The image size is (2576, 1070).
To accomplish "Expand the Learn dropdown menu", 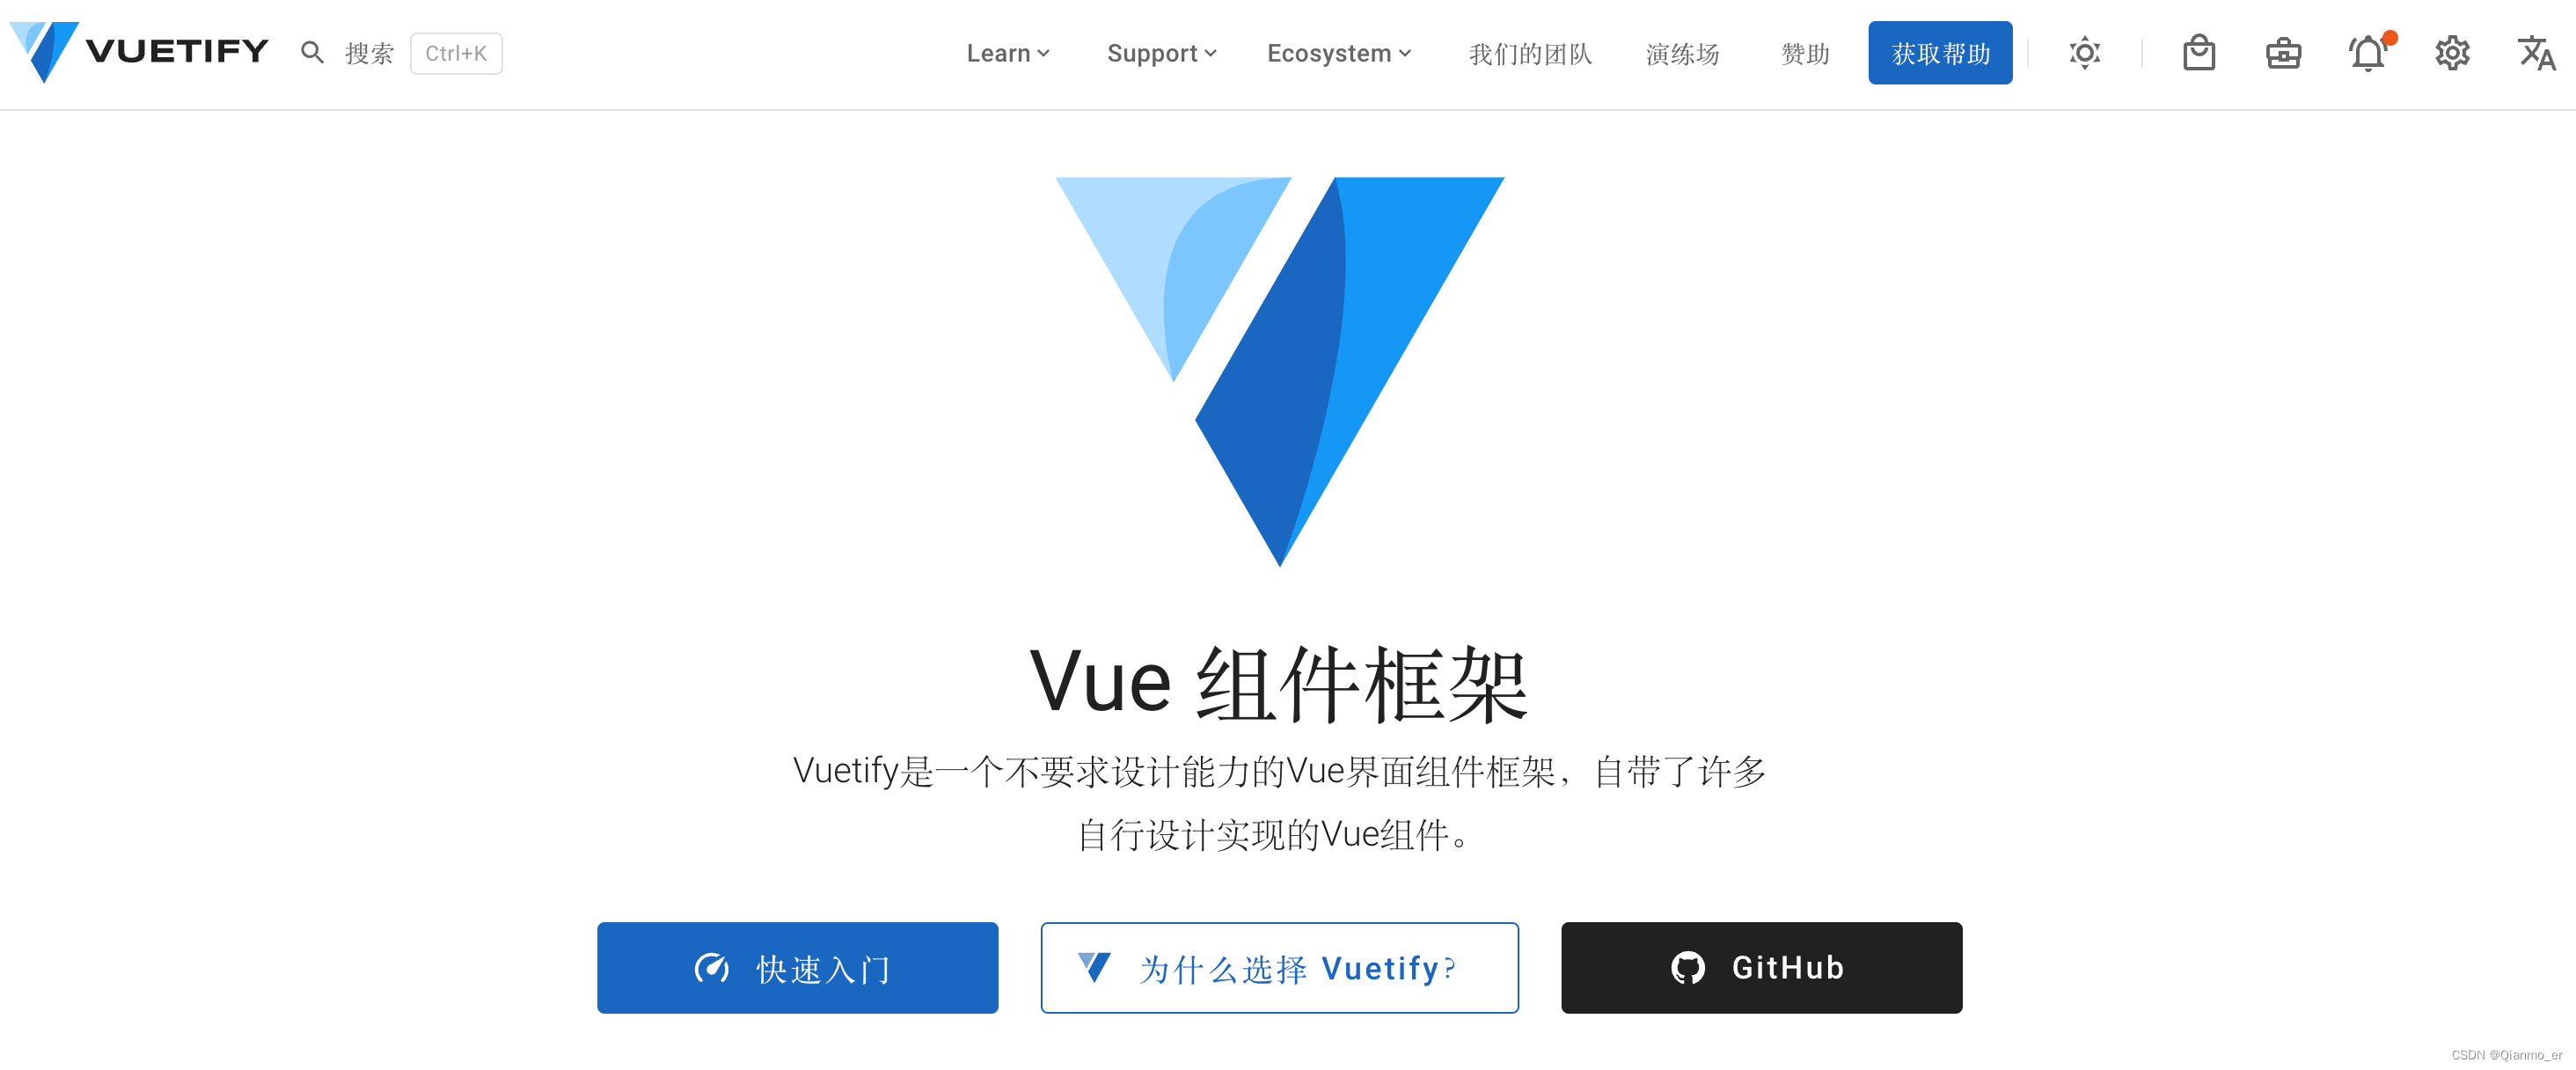I will click(1007, 55).
